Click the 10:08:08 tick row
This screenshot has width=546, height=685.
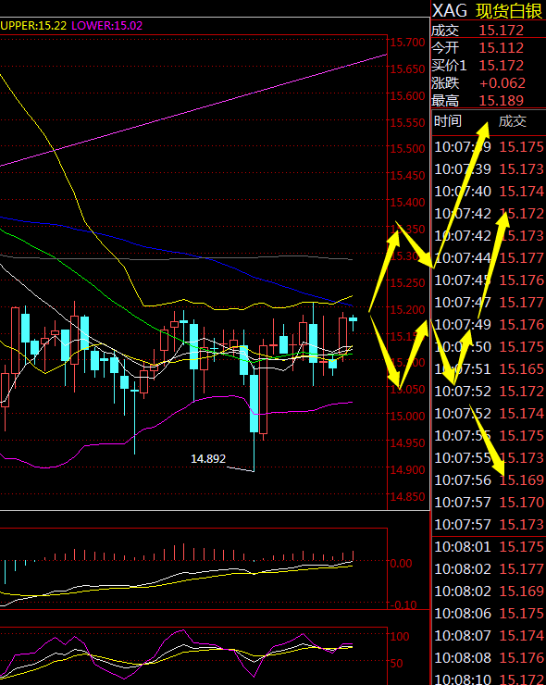point(489,657)
